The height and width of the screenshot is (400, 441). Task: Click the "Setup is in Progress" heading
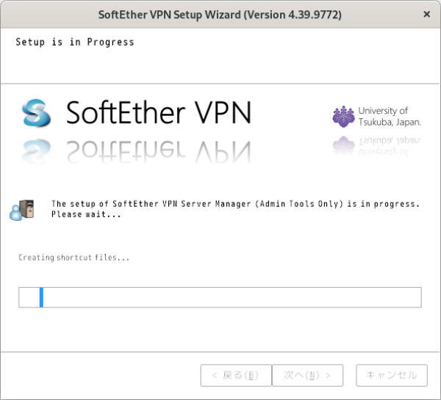click(x=75, y=42)
